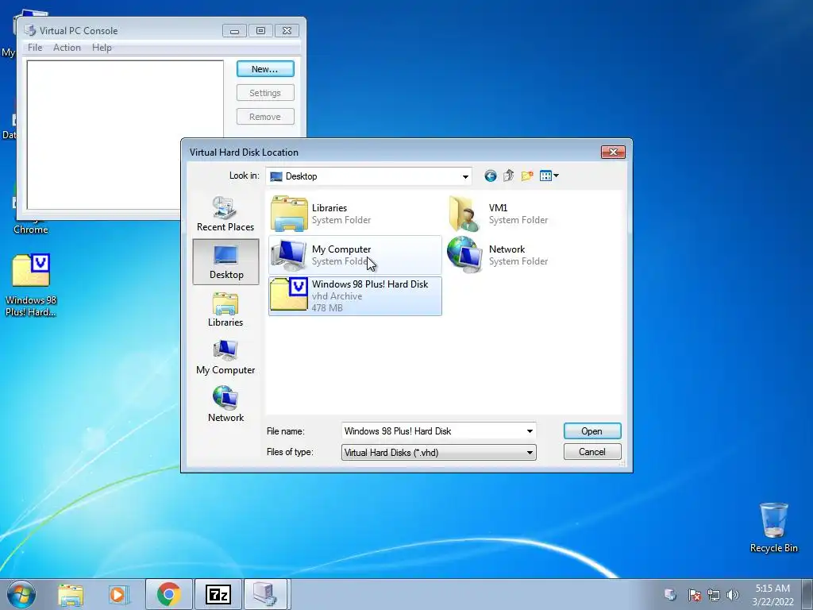Launch Windows Media Player from the taskbar
This screenshot has width=813, height=610.
119,594
